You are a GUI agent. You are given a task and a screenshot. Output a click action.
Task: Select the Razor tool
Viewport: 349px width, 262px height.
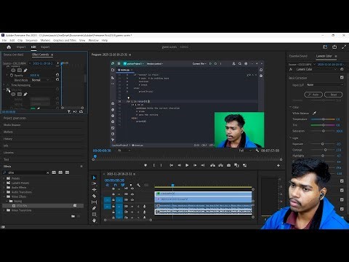click(x=95, y=196)
